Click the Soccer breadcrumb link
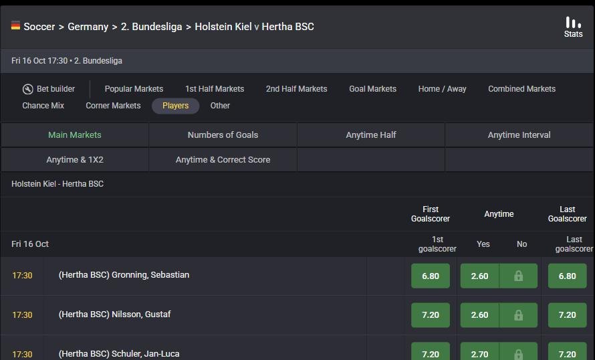This screenshot has width=595, height=360. click(x=39, y=27)
